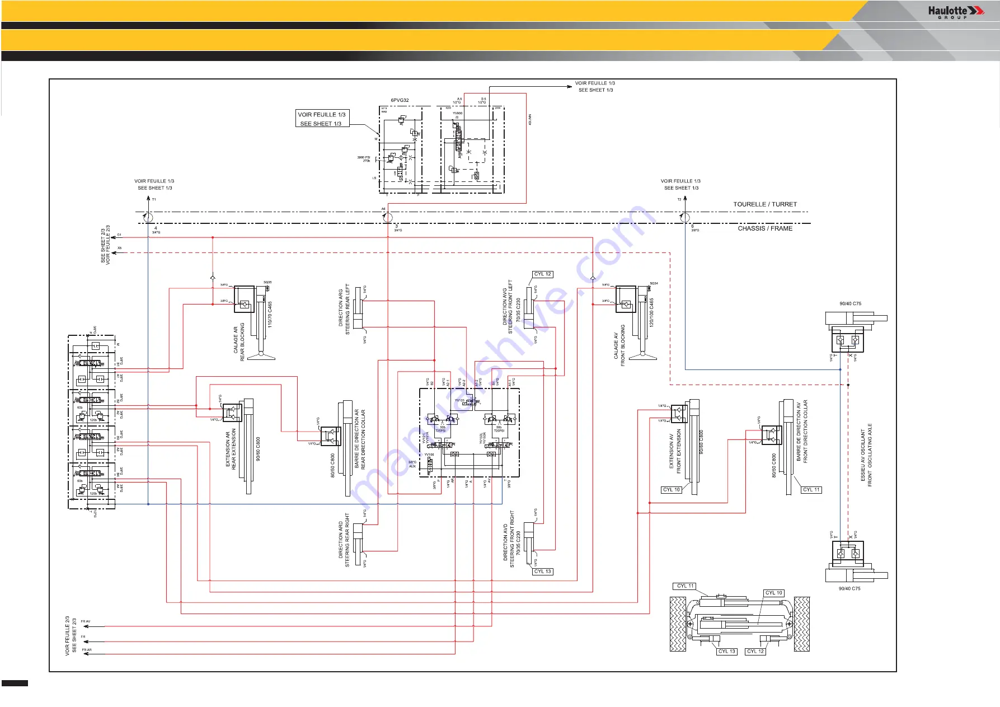Click the front extension check valve block
The image size is (1000, 707).
click(x=679, y=414)
